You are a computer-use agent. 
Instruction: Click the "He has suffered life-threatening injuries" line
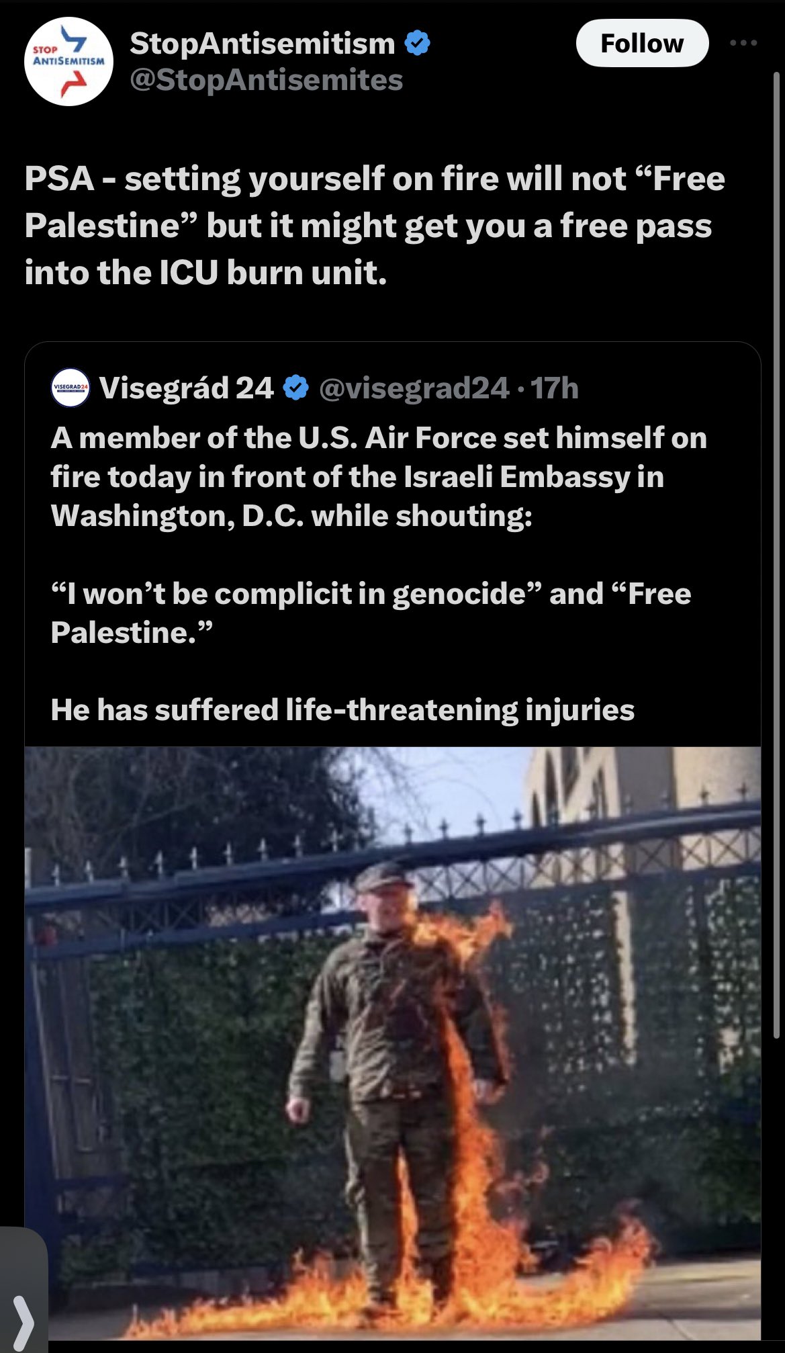point(342,709)
